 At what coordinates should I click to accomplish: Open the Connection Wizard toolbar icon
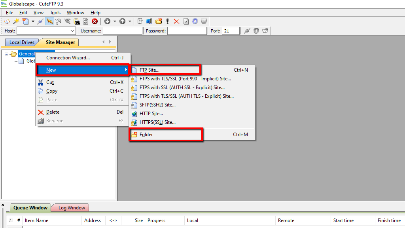click(16, 21)
